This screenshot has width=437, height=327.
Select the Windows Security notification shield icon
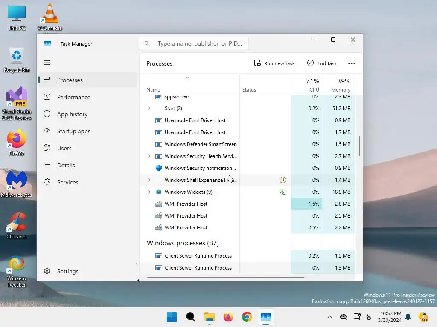click(x=159, y=168)
